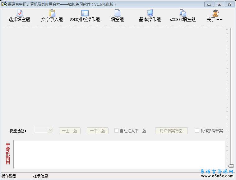This screenshot has width=236, height=180.
Task: Select the WORD排版操作题 label
Action: coord(85,19)
